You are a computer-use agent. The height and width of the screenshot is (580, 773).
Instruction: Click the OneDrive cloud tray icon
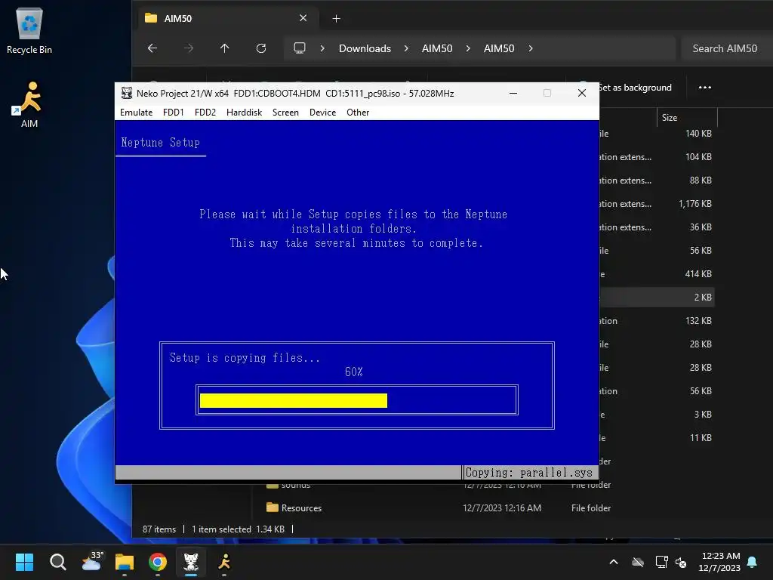click(638, 562)
